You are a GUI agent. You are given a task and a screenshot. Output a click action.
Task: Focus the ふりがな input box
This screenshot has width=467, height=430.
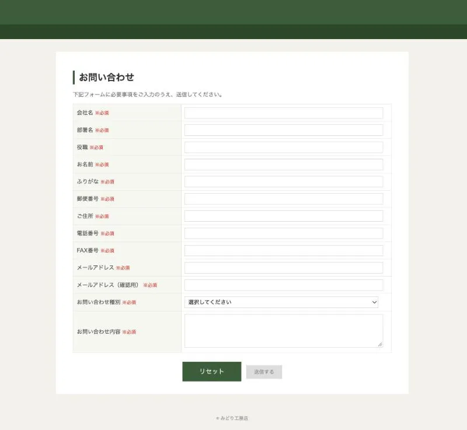284,182
